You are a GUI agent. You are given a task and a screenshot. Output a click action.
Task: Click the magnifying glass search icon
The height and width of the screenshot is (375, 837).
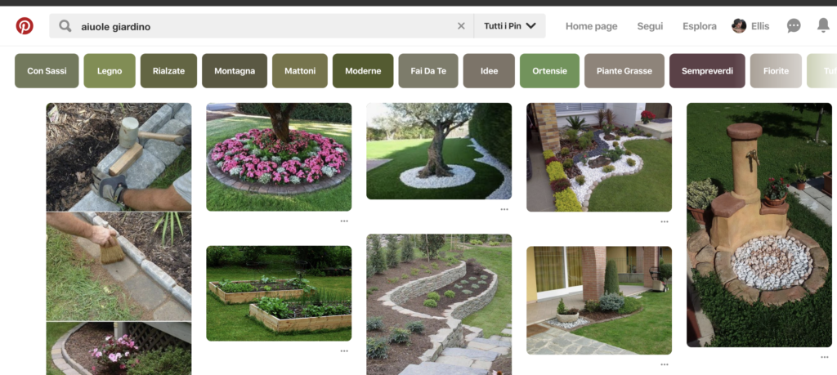pos(65,26)
